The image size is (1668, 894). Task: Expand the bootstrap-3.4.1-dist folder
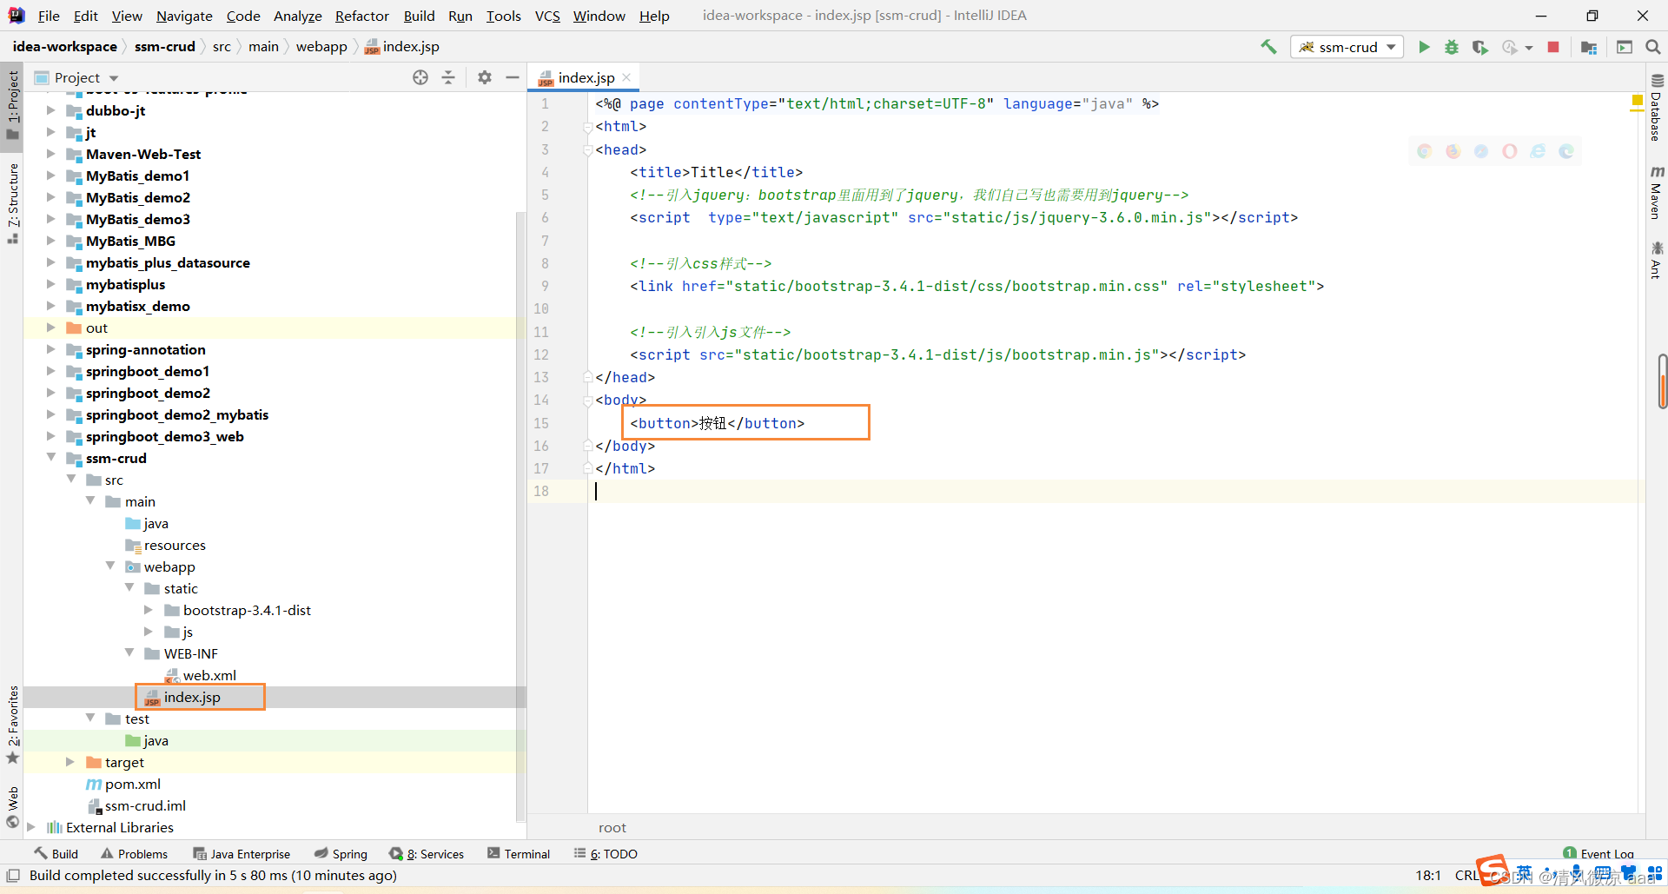(149, 610)
